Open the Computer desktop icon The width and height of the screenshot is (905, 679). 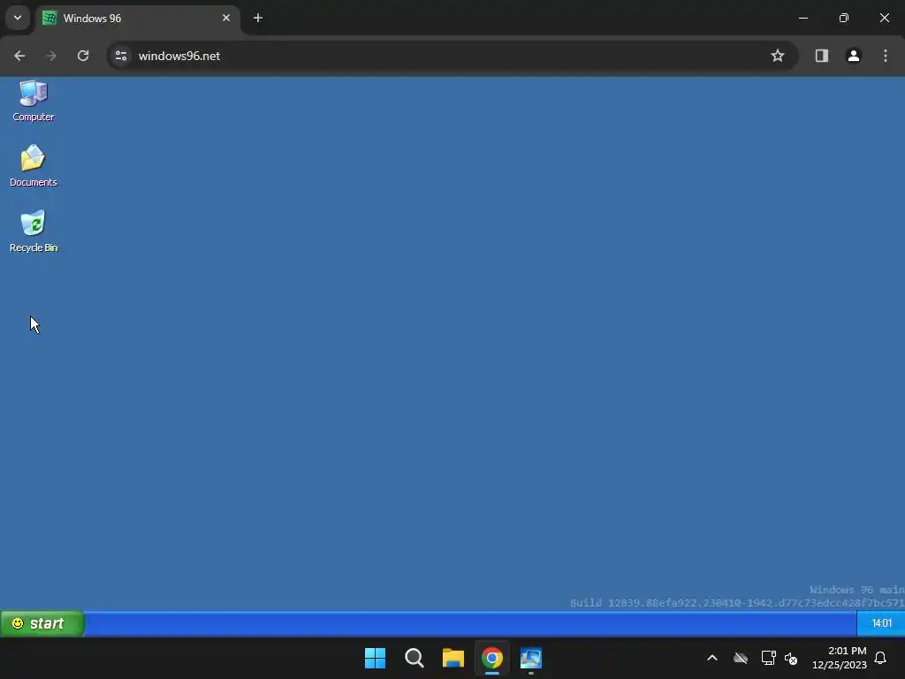(x=34, y=101)
